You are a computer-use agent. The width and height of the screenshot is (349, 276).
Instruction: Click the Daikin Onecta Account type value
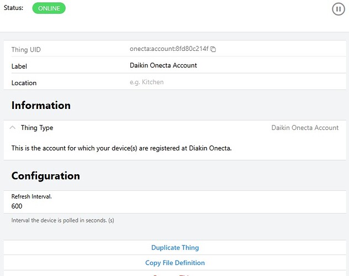pos(305,128)
